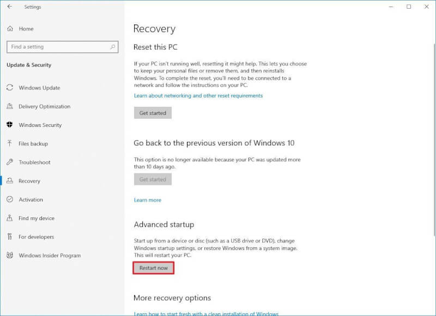Click the Troubleshoot wrench icon
Screen dimensions: 436x316
click(x=10, y=162)
